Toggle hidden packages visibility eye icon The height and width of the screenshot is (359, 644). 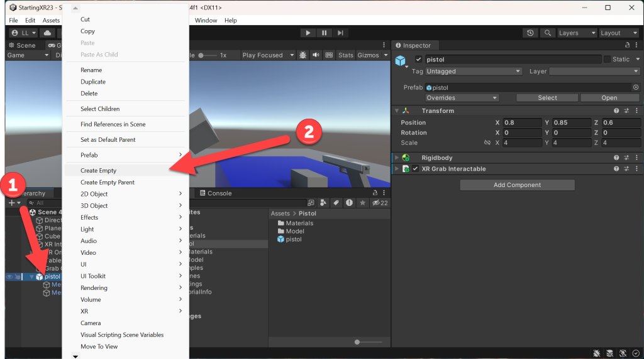coord(380,203)
